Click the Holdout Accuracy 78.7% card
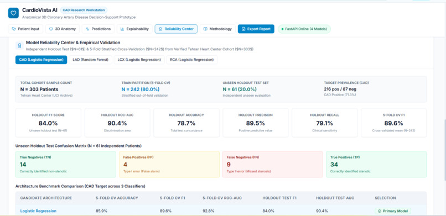446x216 pixels. (186, 123)
